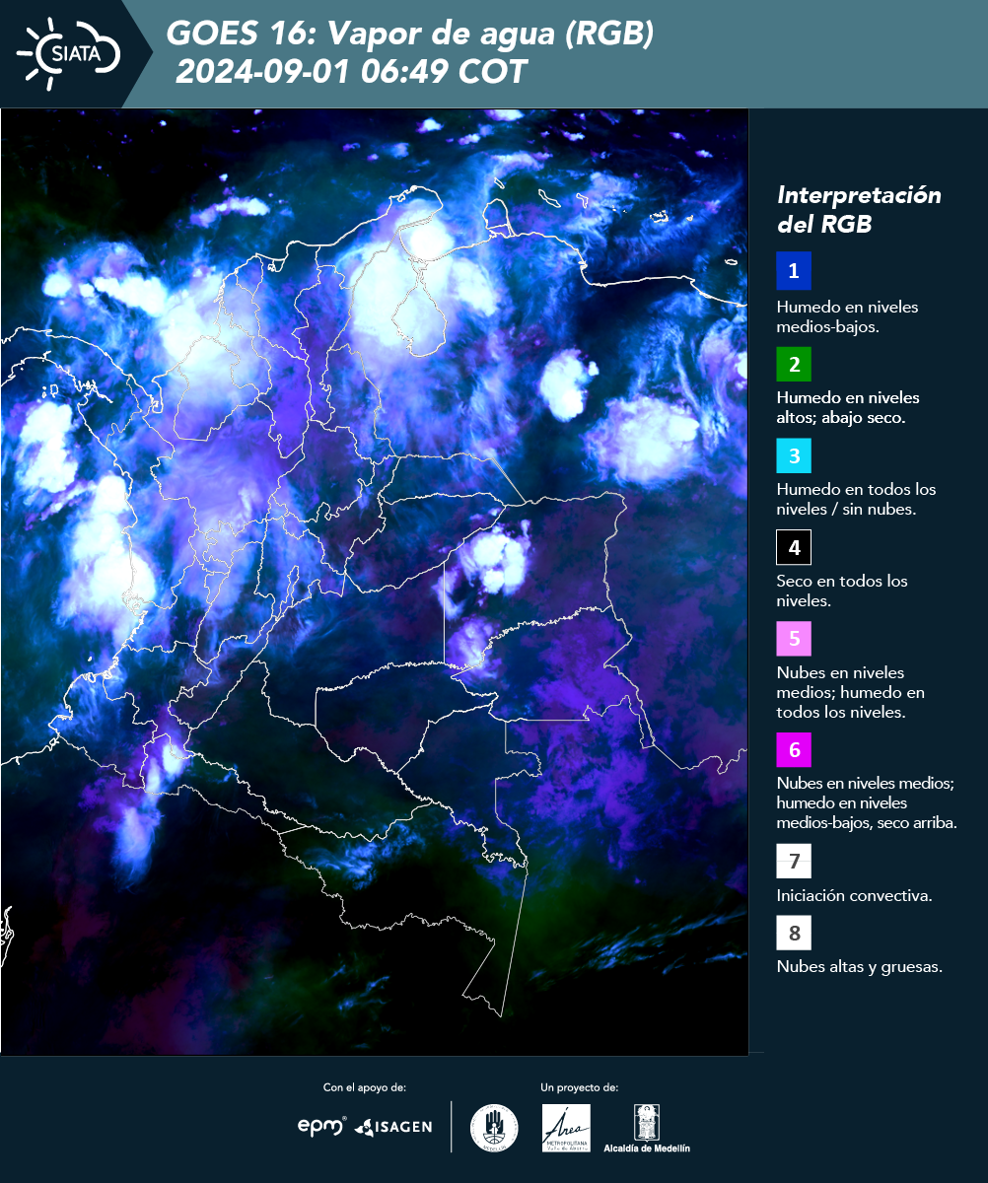
Task: Select the green swatch numbered 2
Action: click(794, 364)
